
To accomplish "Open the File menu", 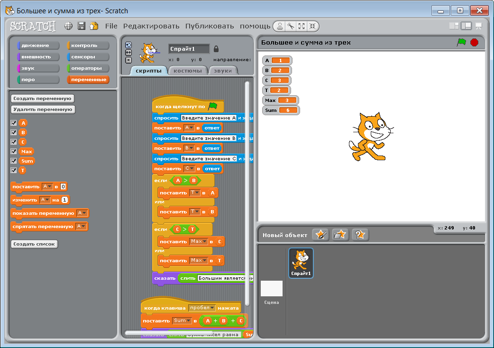I will click(111, 26).
